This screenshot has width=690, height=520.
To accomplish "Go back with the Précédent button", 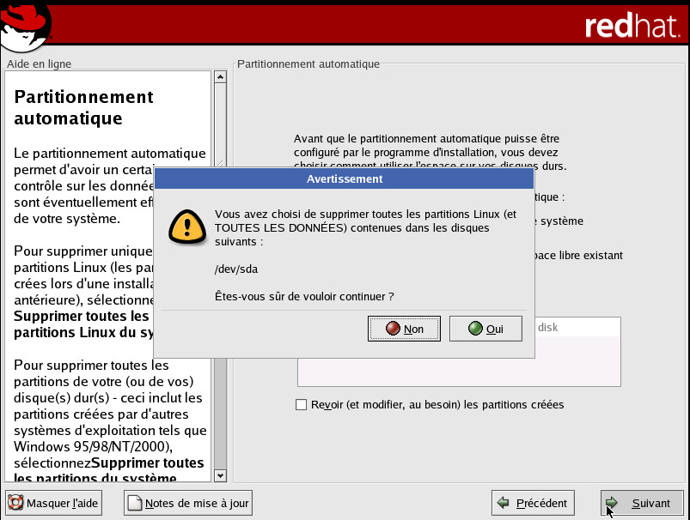I will click(533, 503).
